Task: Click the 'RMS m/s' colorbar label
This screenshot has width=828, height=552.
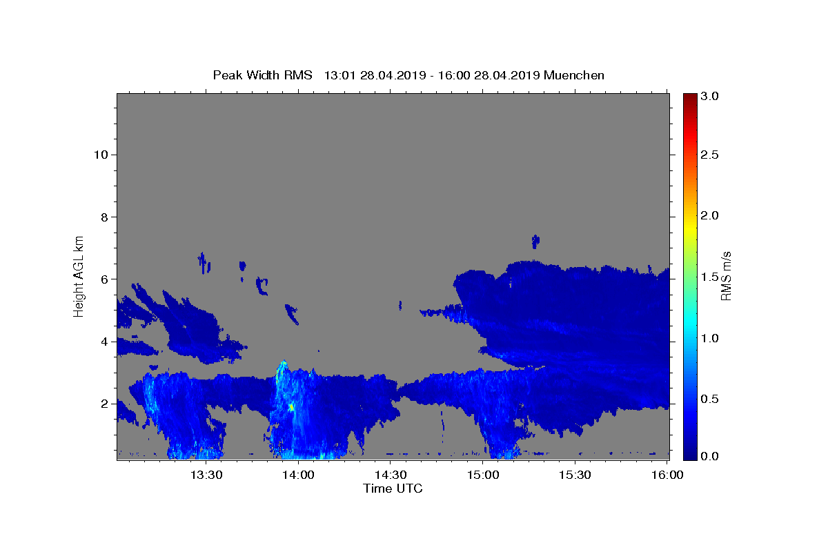Action: (x=725, y=275)
